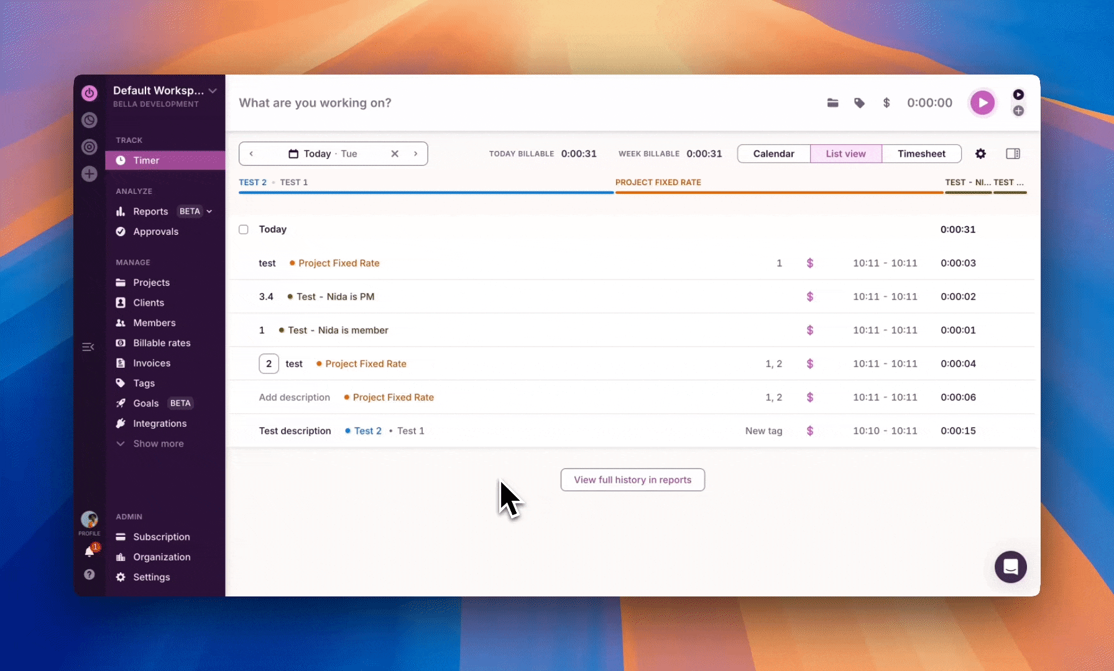This screenshot has height=671, width=1114.
Task: Open the chat support bubble
Action: (1010, 567)
